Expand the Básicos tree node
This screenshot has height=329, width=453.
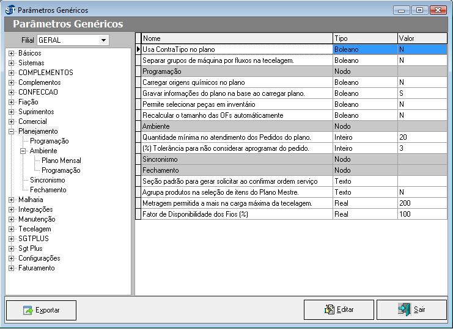point(12,53)
